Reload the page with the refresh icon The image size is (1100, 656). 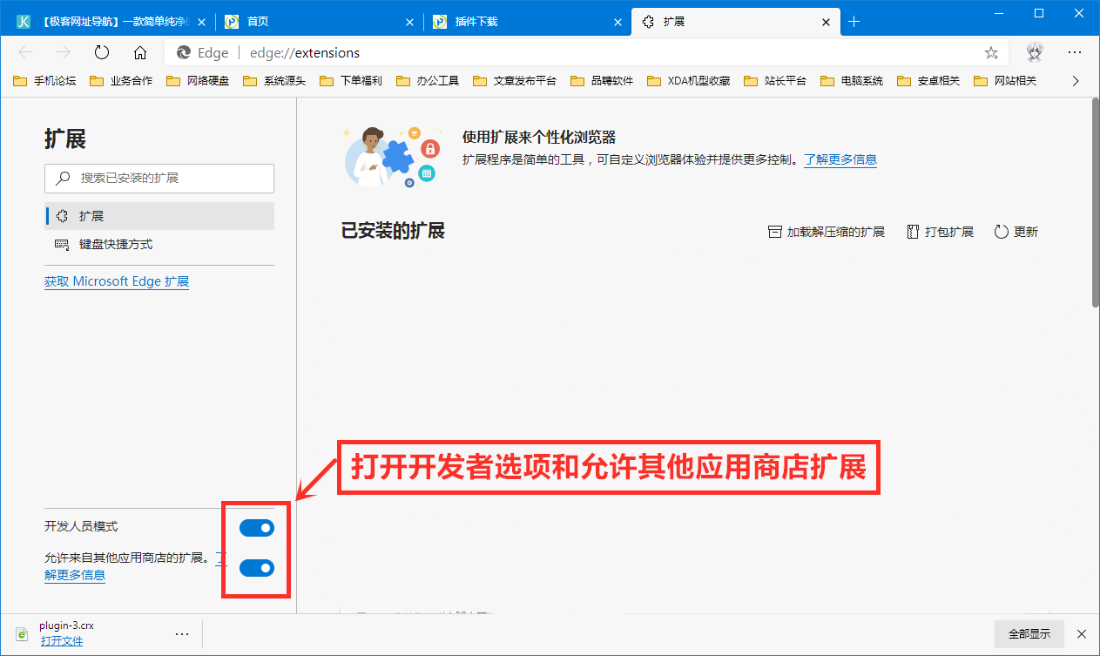coord(101,52)
